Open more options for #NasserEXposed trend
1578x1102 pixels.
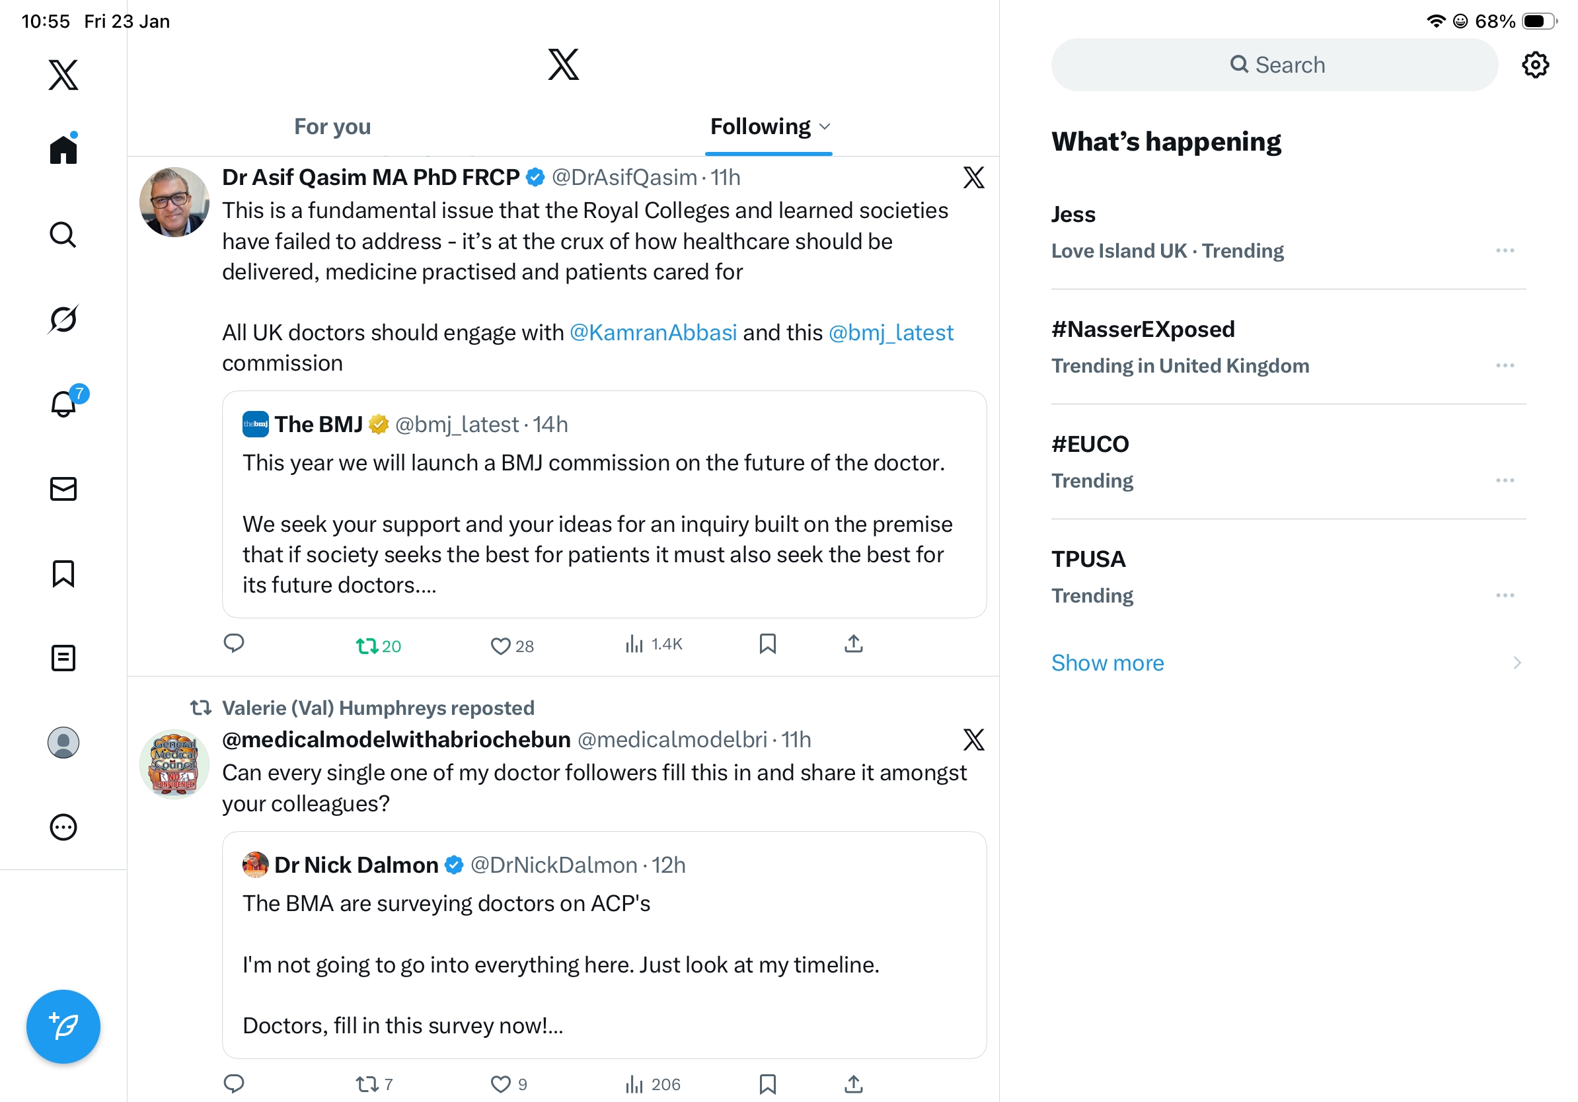[1505, 365]
